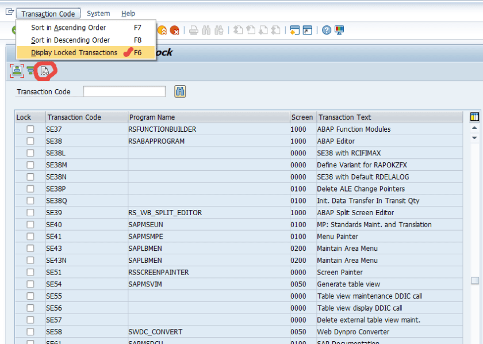Image resolution: width=483 pixels, height=344 pixels.
Task: Tick the Lock checkbox for SE37
Action: (x=30, y=129)
